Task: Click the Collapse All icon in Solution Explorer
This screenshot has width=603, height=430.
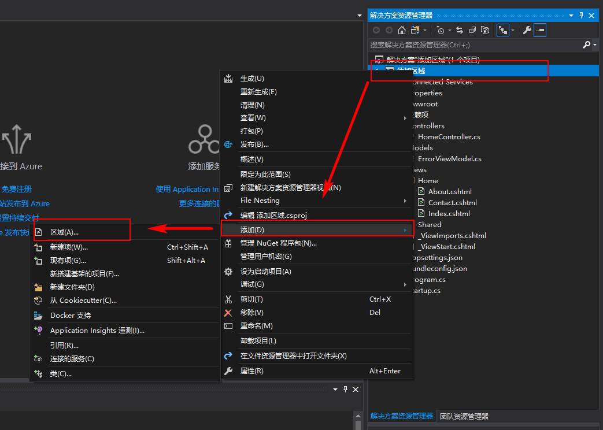Action: (x=473, y=30)
